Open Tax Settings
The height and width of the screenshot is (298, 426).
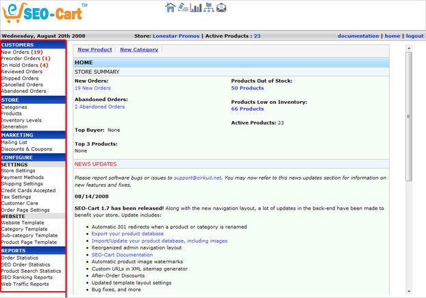[16, 197]
